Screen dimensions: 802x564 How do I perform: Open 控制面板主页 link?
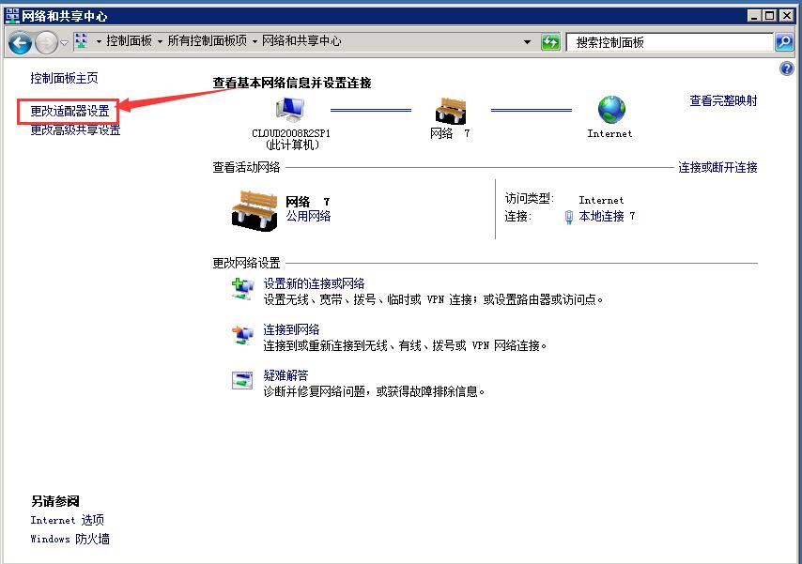(64, 78)
